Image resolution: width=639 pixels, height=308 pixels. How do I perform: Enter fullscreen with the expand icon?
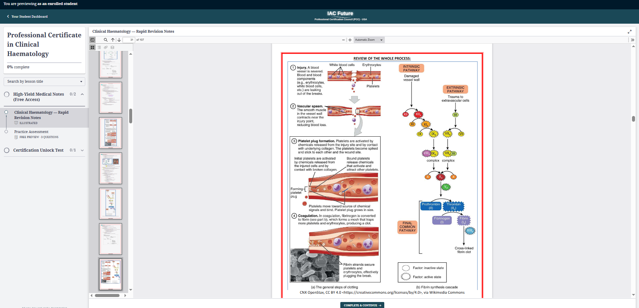click(629, 32)
